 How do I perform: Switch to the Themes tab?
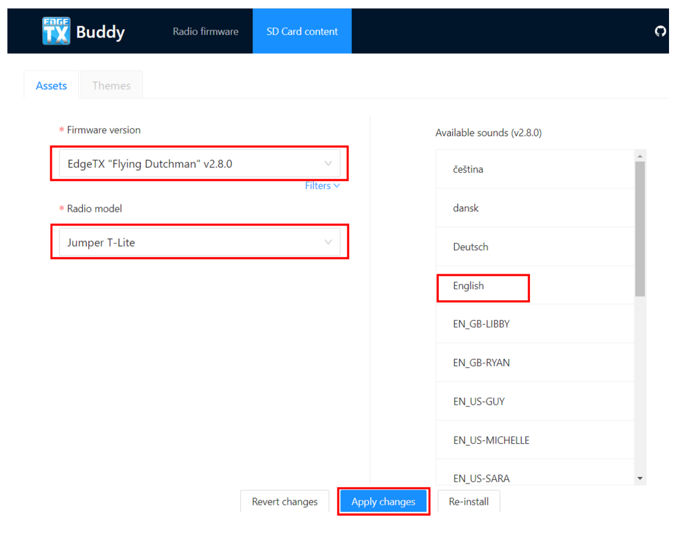(x=111, y=85)
